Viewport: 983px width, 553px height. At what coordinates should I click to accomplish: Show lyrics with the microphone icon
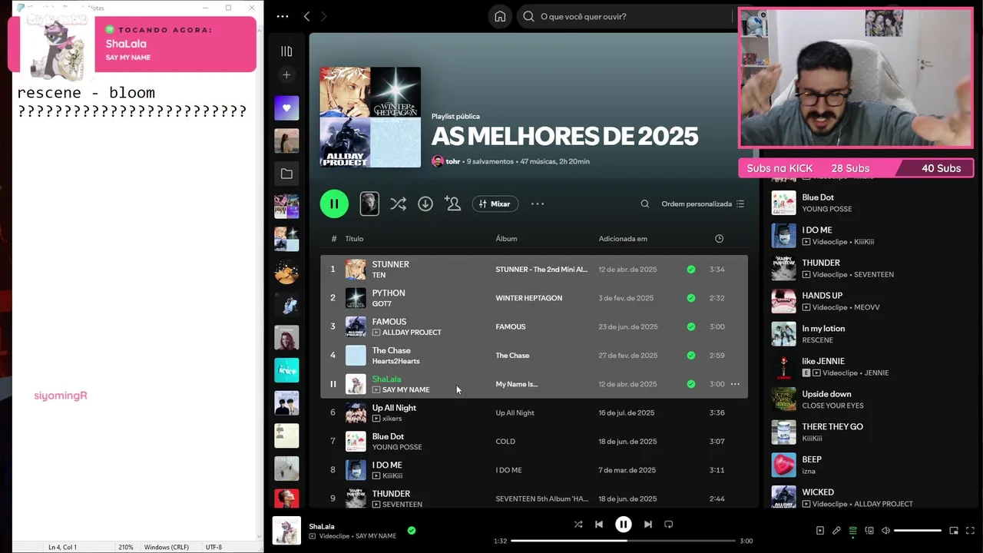836,531
